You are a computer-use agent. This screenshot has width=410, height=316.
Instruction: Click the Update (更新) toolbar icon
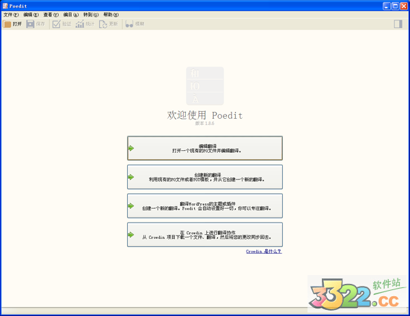point(103,24)
